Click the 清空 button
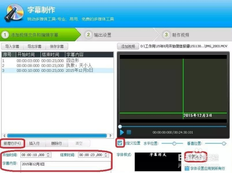Screen dimensions: 232x173 (x=79, y=143)
